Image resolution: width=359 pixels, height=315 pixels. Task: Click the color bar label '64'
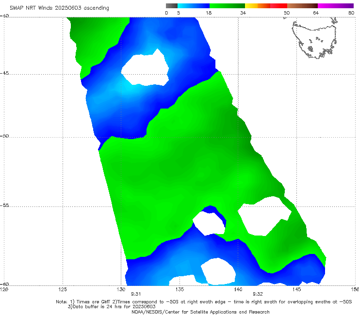point(316,13)
